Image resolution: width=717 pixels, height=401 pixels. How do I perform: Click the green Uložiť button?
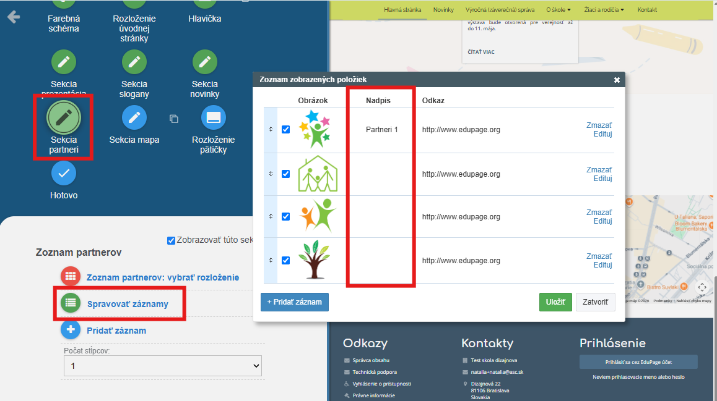[555, 302]
